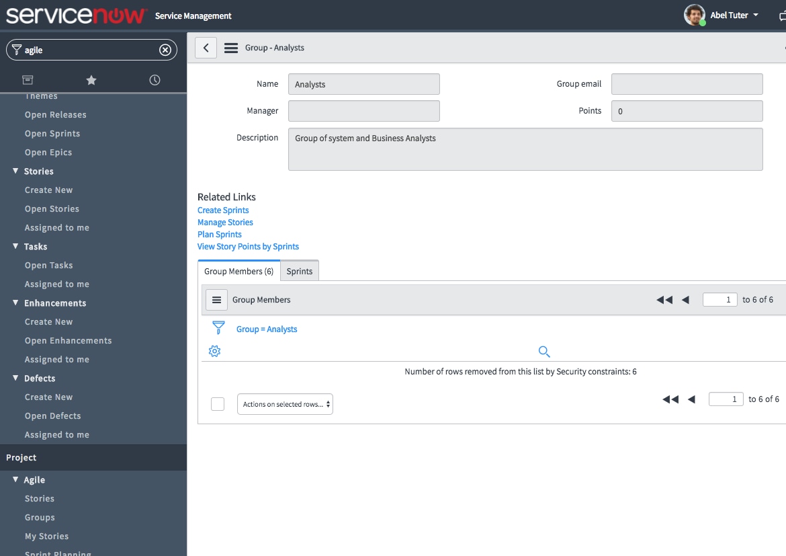The width and height of the screenshot is (786, 556).
Task: Open the Group Members list menu icon
Action: pyautogui.click(x=216, y=300)
